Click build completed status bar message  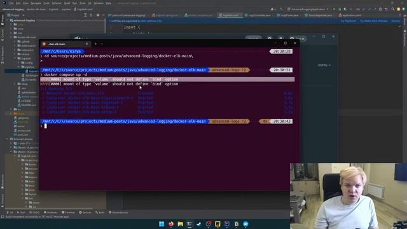[37, 216]
